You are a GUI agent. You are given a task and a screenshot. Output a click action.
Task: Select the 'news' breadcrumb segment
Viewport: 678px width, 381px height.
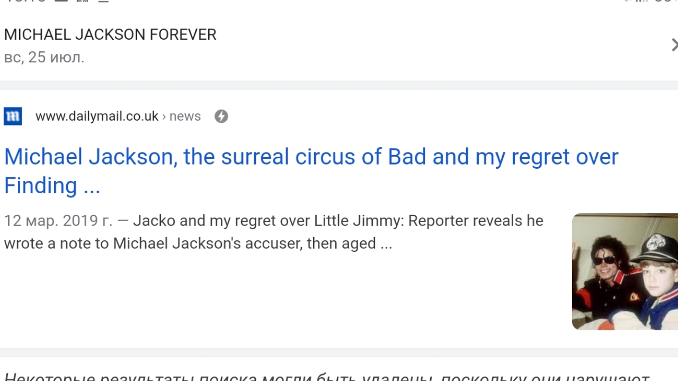click(x=185, y=116)
